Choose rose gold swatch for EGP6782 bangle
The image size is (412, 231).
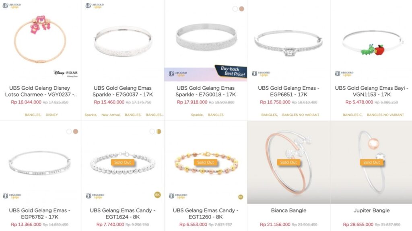(x=75, y=132)
